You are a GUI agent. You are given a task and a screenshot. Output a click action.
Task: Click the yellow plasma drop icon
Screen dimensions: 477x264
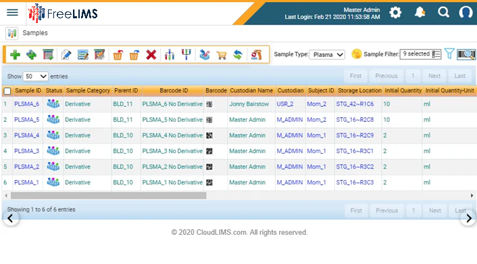pos(357,54)
